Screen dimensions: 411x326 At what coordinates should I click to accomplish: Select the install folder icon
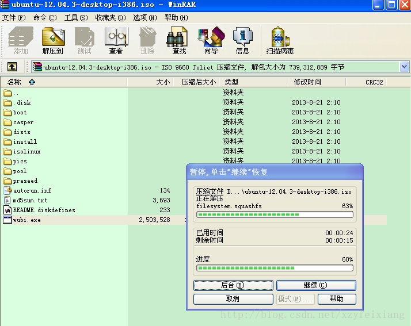[x=7, y=141]
